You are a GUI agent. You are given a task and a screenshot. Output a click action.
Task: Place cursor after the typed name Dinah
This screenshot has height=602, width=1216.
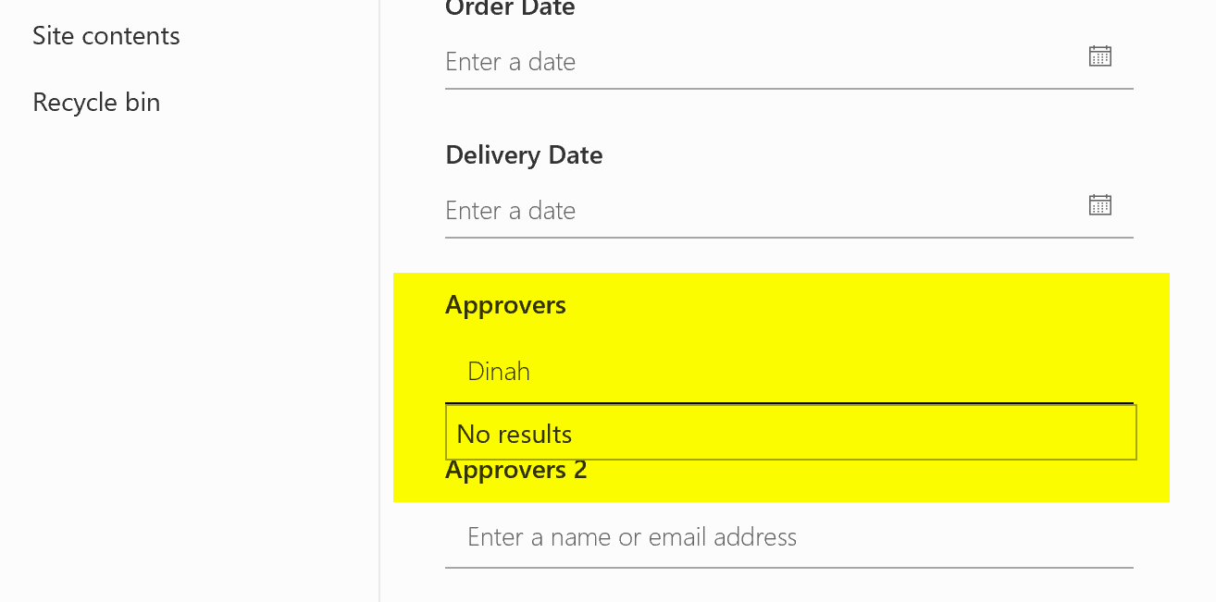coord(532,372)
